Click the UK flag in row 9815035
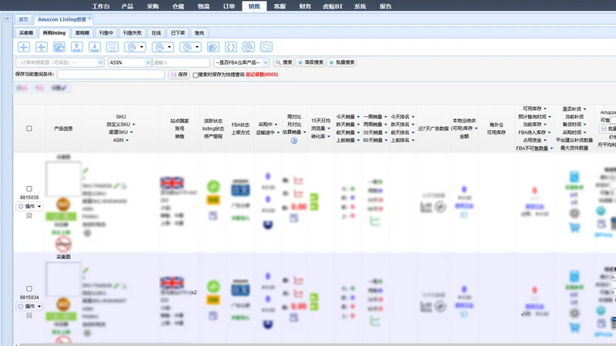 pos(172,183)
